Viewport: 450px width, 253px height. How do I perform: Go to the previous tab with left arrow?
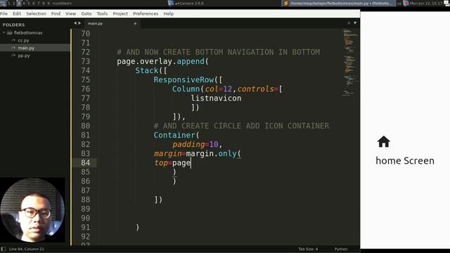click(75, 23)
